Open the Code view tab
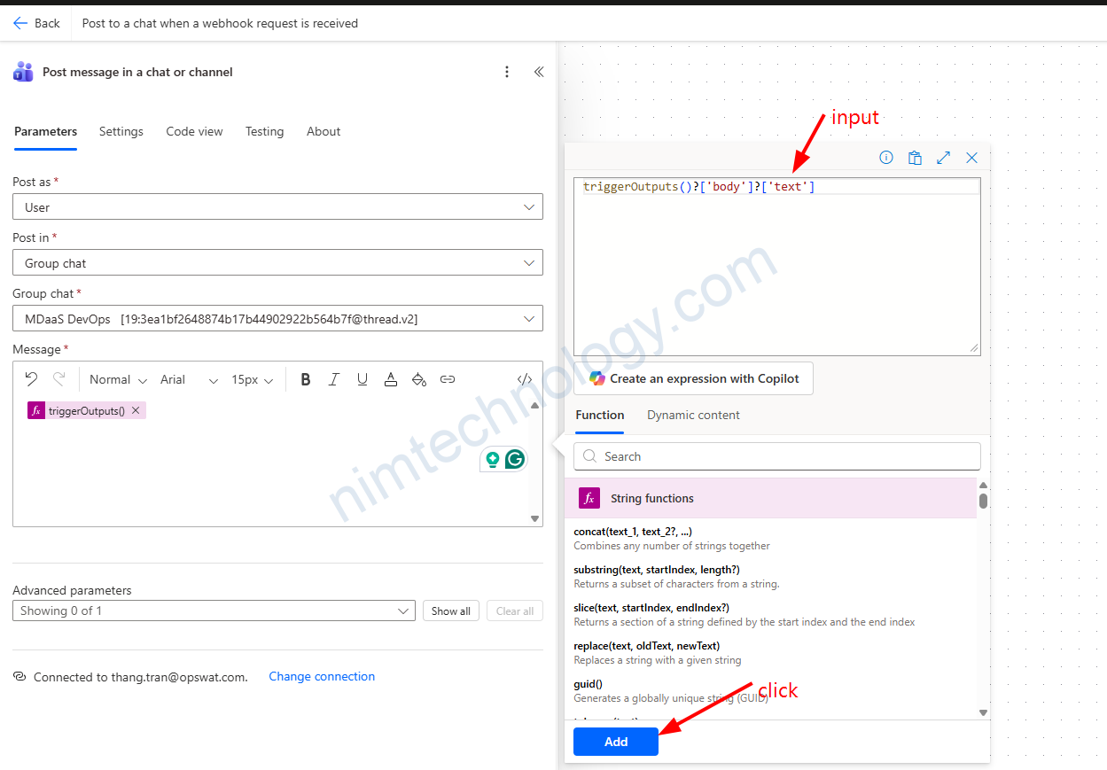This screenshot has width=1107, height=770. (194, 131)
